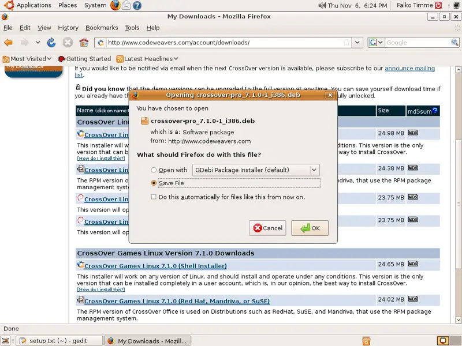The image size is (462, 346).
Task: Open the Tools menu
Action: click(132, 28)
